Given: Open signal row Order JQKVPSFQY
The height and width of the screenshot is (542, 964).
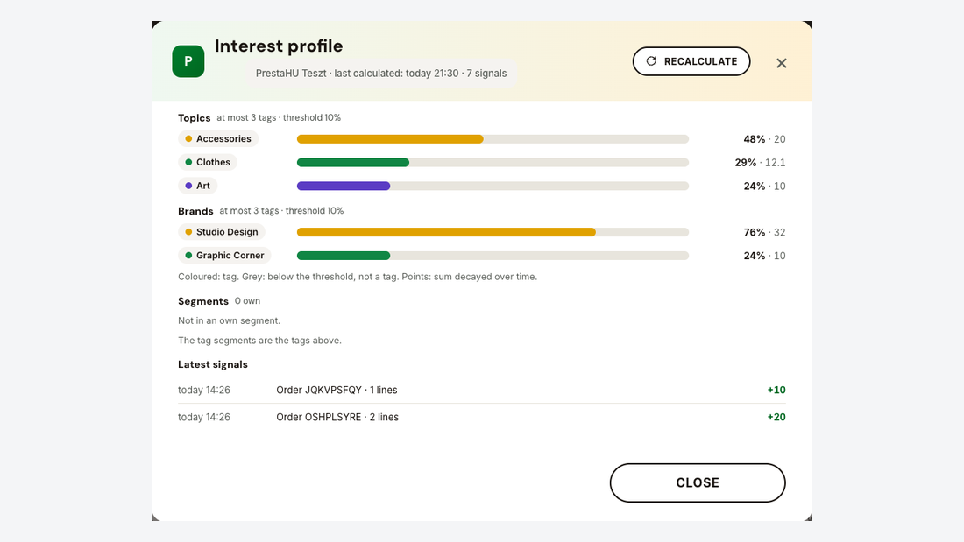Looking at the screenshot, I should point(481,390).
